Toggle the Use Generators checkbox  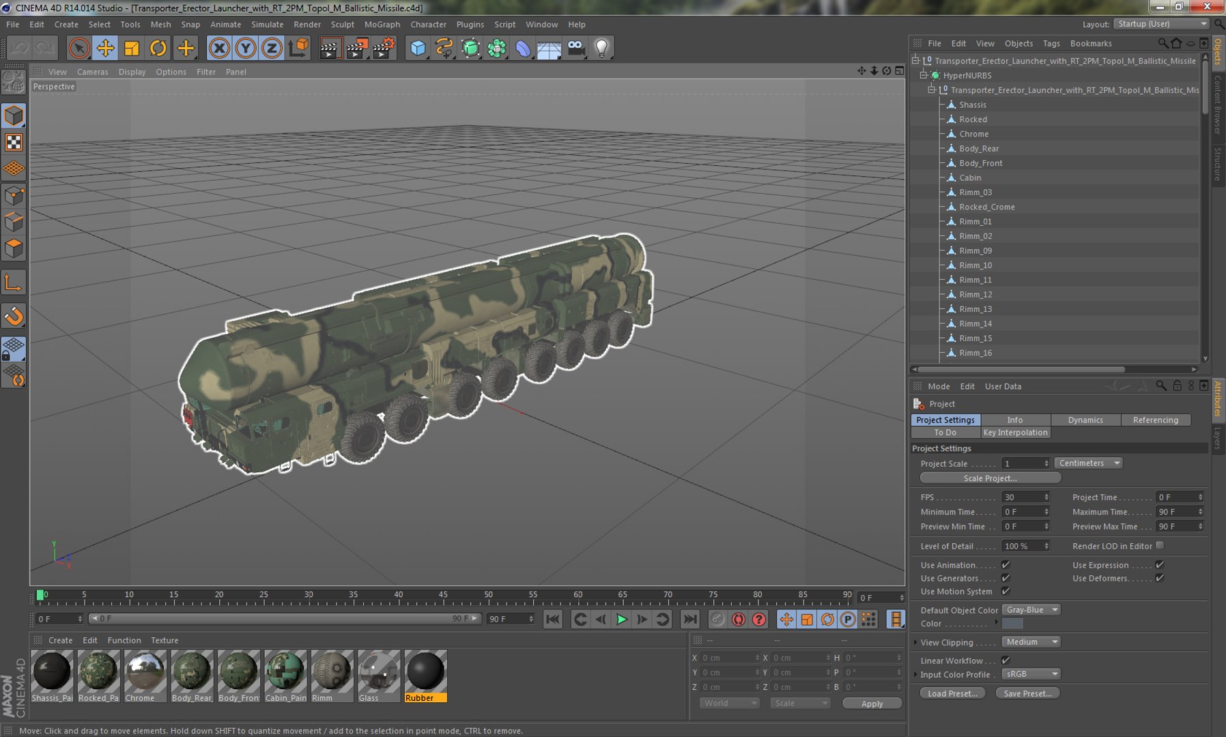pyautogui.click(x=1006, y=578)
